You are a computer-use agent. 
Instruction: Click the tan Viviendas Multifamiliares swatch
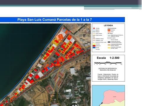tap(109, 45)
